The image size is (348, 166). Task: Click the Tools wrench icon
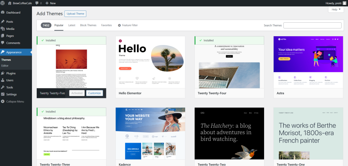click(x=3, y=87)
